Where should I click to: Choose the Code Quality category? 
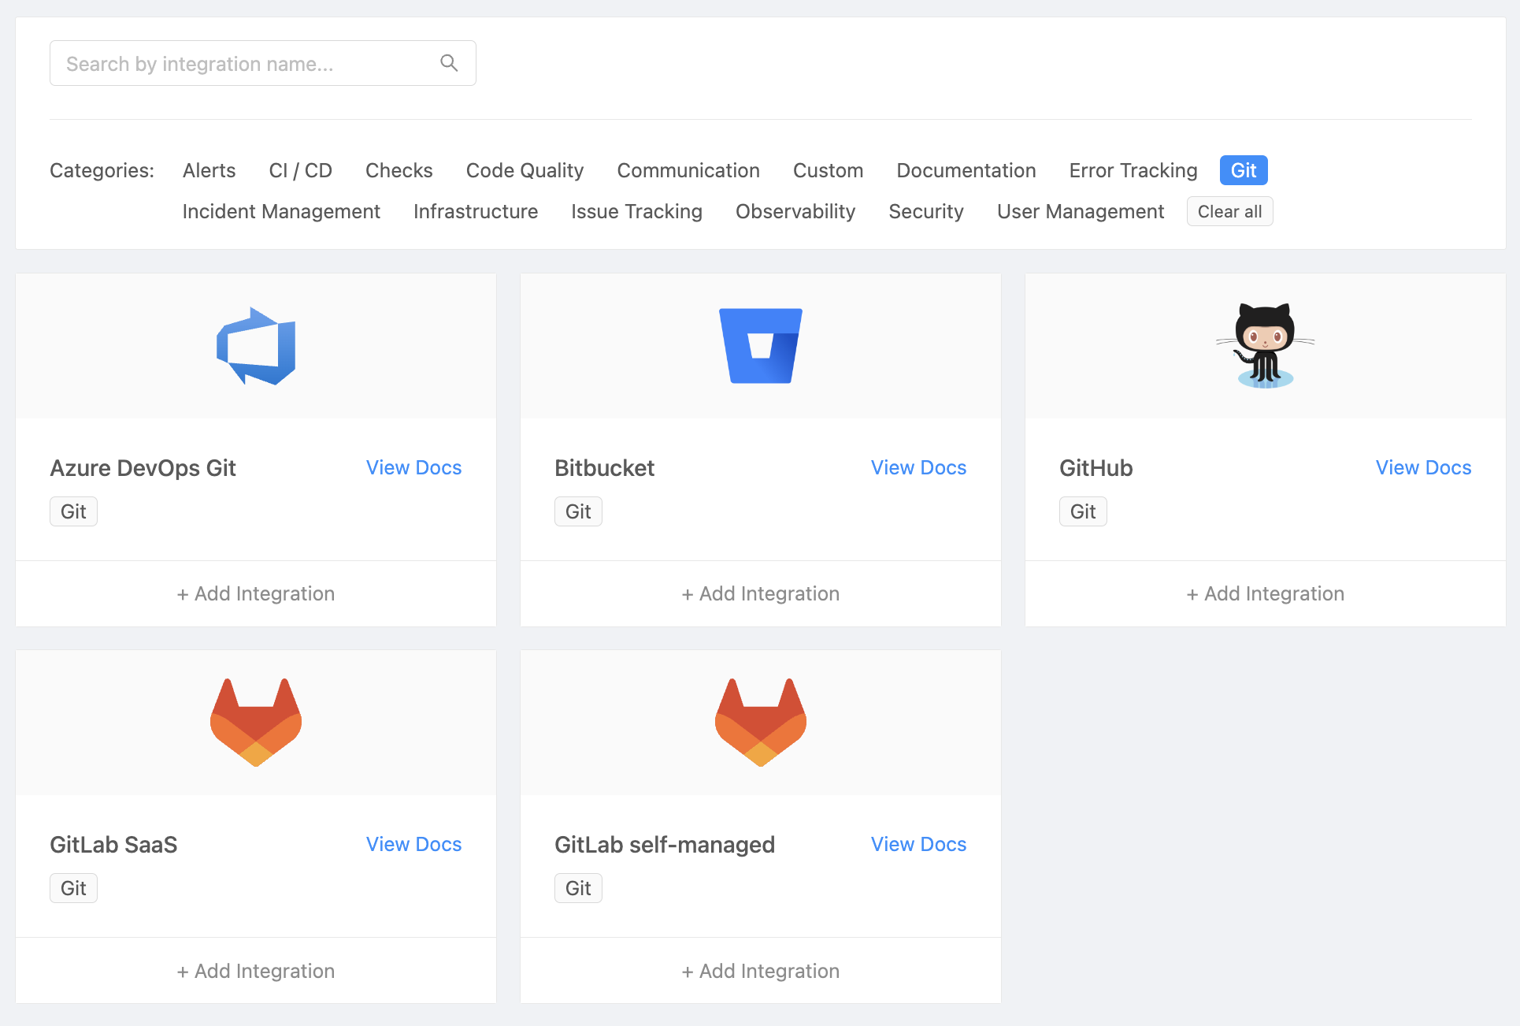pyautogui.click(x=525, y=170)
